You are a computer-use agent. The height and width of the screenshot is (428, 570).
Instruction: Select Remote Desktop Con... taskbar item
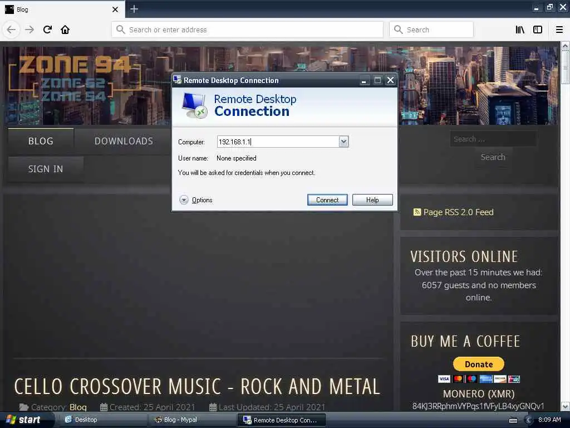pos(281,420)
